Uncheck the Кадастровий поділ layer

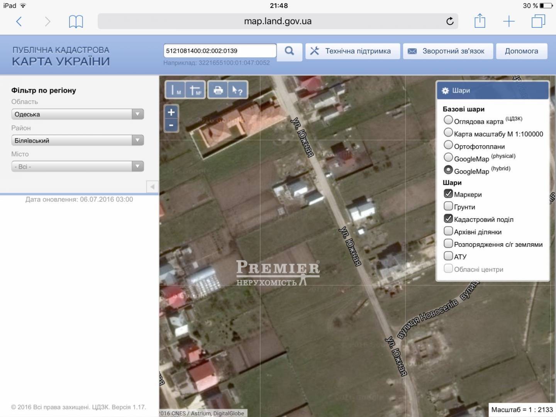tap(448, 219)
